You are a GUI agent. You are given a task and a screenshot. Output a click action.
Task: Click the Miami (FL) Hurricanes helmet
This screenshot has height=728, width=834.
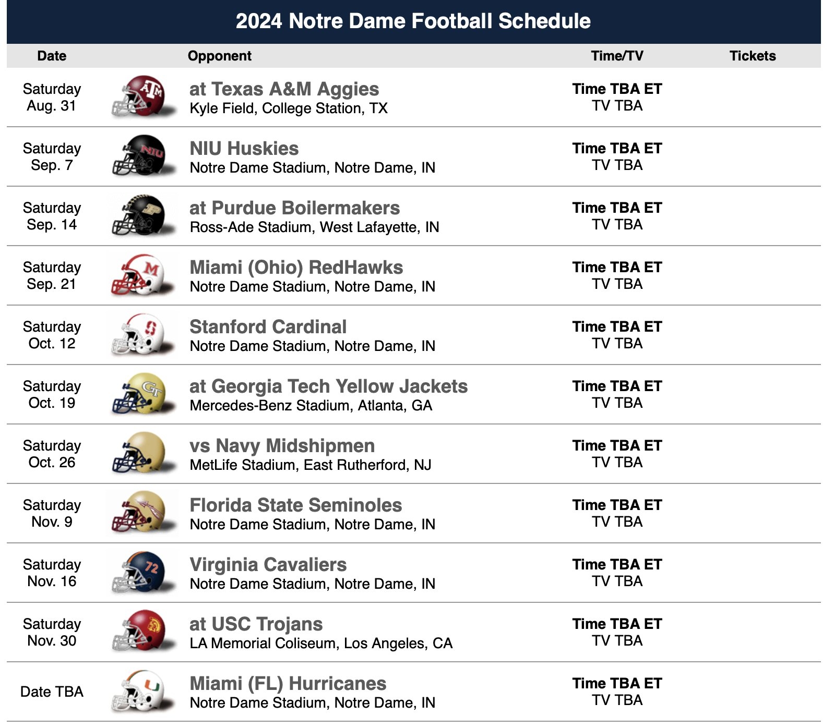(141, 691)
